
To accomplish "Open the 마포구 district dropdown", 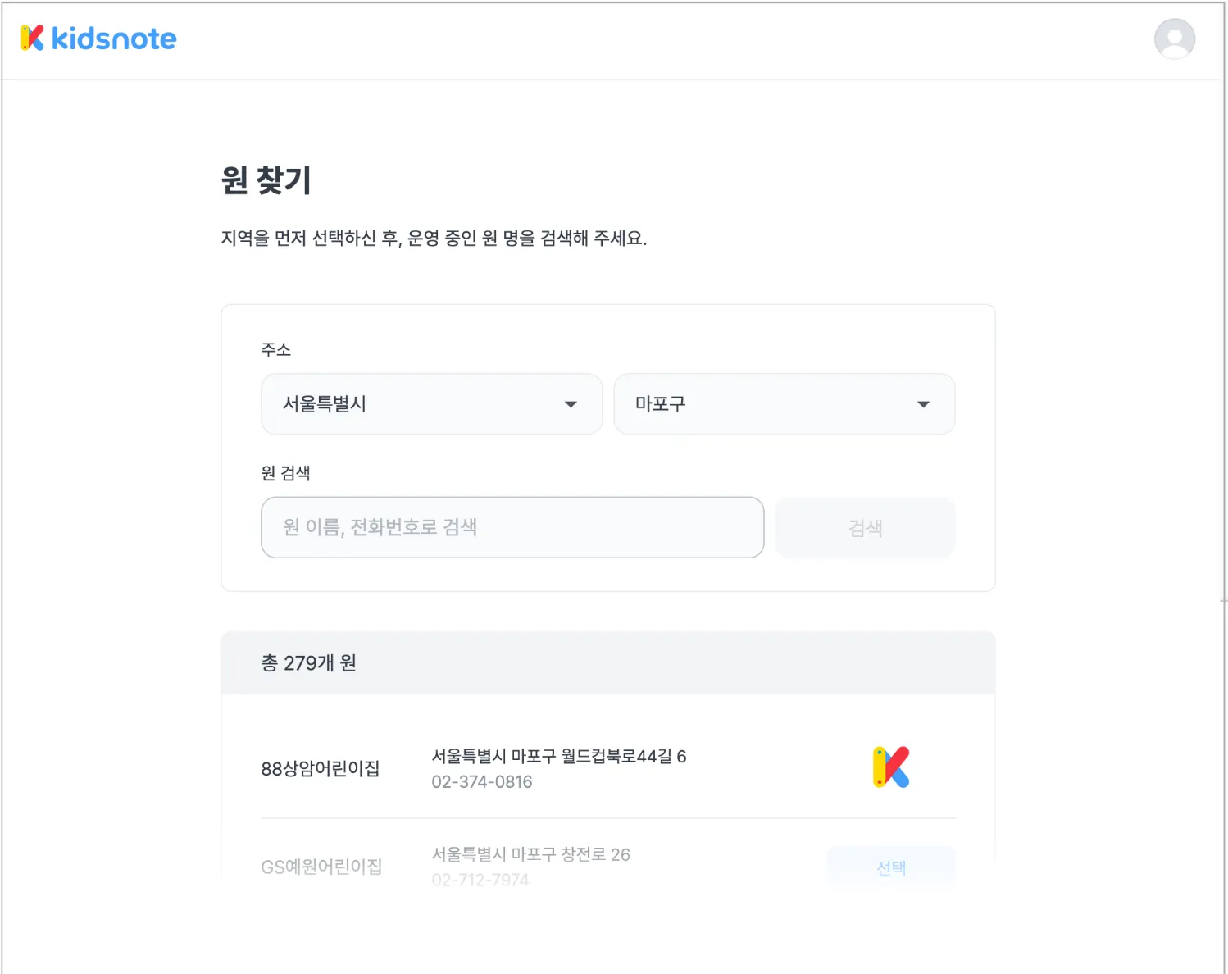I will [771, 404].
